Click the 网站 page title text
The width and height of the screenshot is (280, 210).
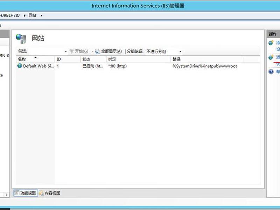[38, 38]
